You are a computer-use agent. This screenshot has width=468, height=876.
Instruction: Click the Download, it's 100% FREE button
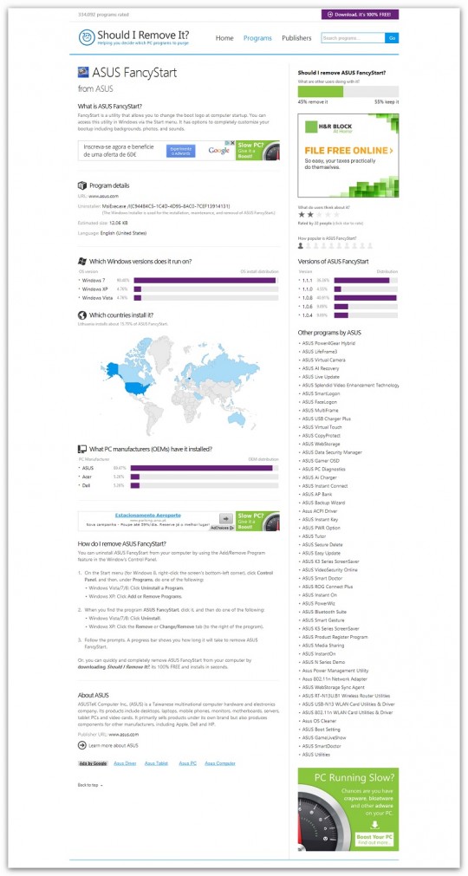point(361,15)
